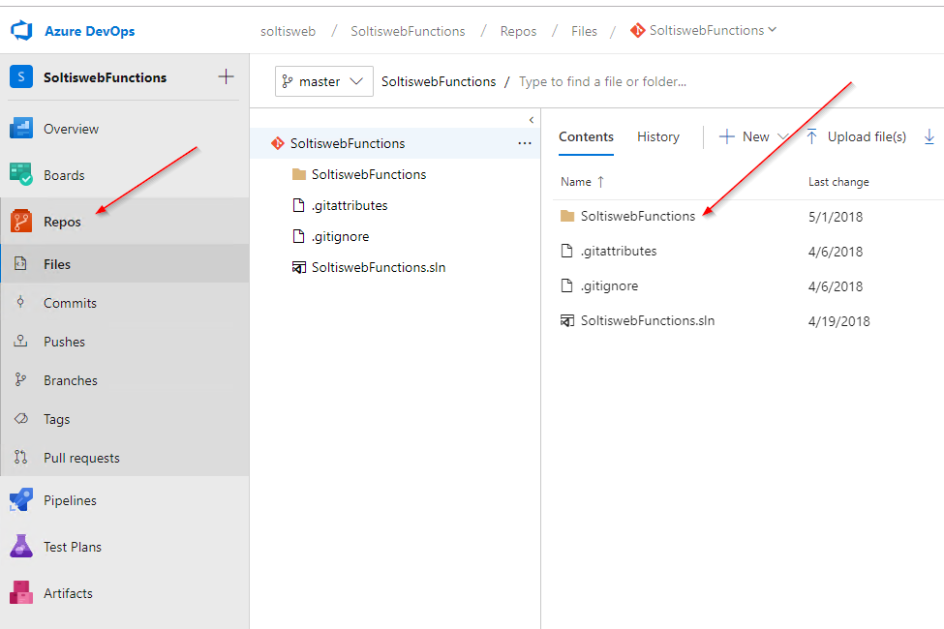Click the Pull requests icon

[x=20, y=457]
